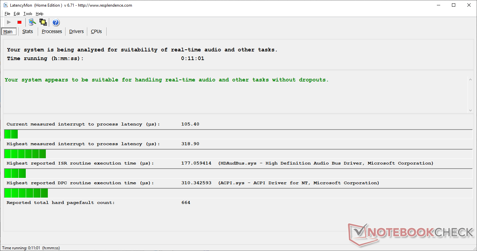Click the 'Reported total hard pagefault count' label
Image resolution: width=477 pixels, height=251 pixels.
coord(61,203)
